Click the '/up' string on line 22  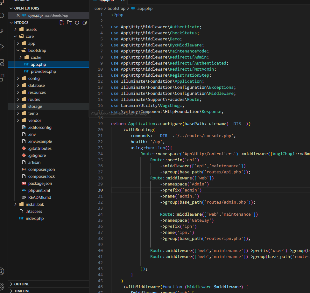tap(156, 142)
